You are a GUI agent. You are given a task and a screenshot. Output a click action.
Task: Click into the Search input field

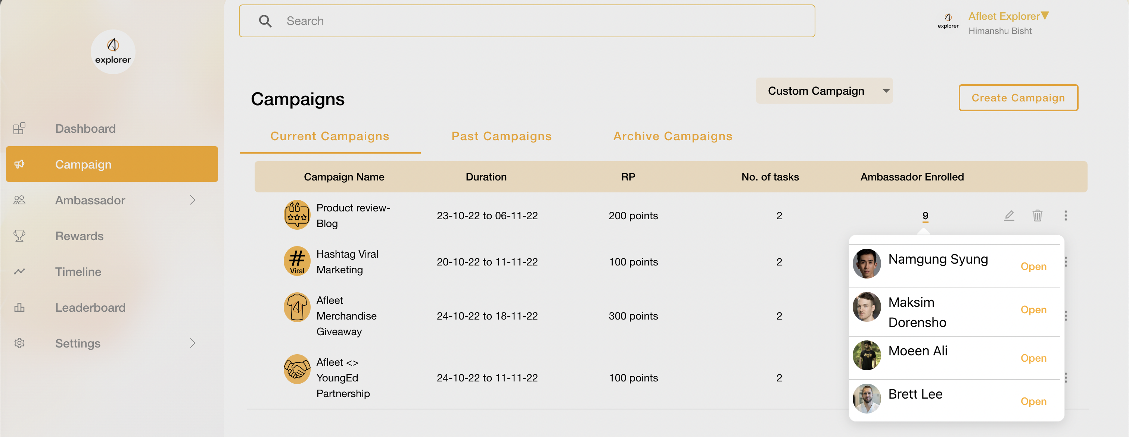pyautogui.click(x=526, y=21)
